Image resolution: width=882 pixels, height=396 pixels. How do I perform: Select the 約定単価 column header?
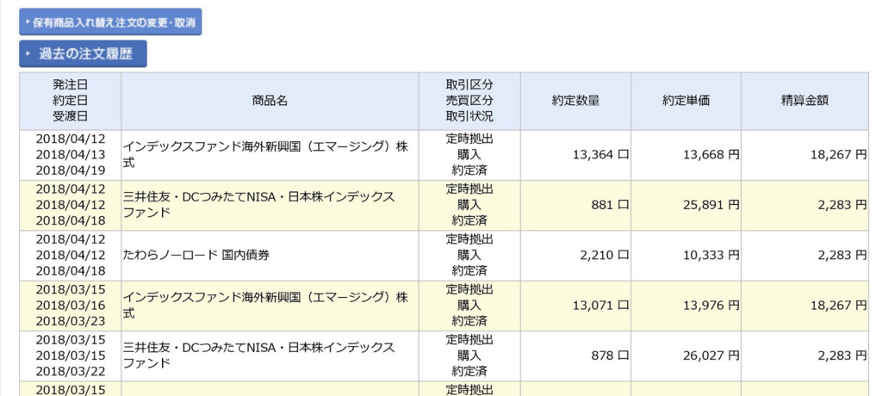coord(686,102)
